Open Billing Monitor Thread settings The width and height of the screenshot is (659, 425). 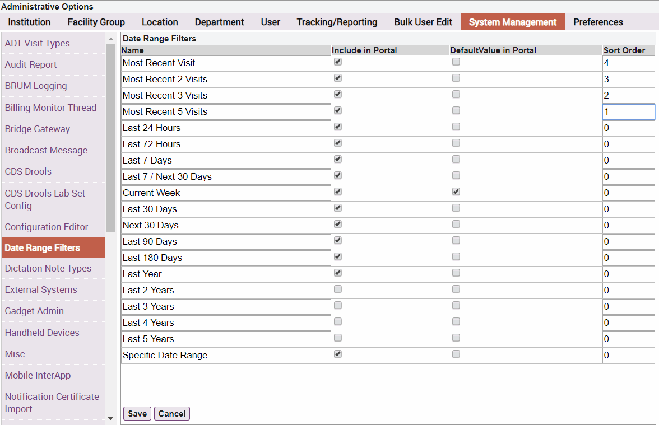tap(53, 108)
